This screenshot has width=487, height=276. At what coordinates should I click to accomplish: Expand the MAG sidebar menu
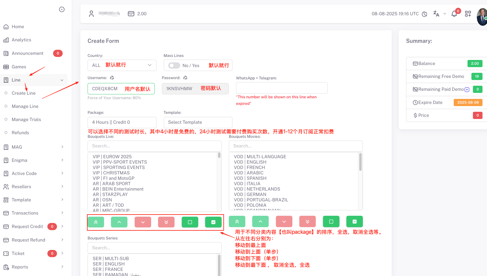click(34, 147)
